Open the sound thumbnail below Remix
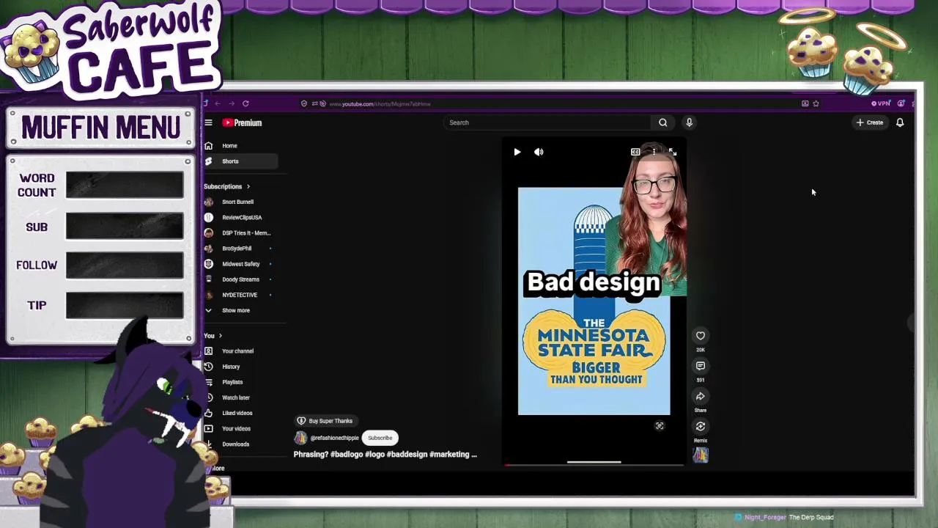Viewport: 938px width, 528px height. pos(701,455)
